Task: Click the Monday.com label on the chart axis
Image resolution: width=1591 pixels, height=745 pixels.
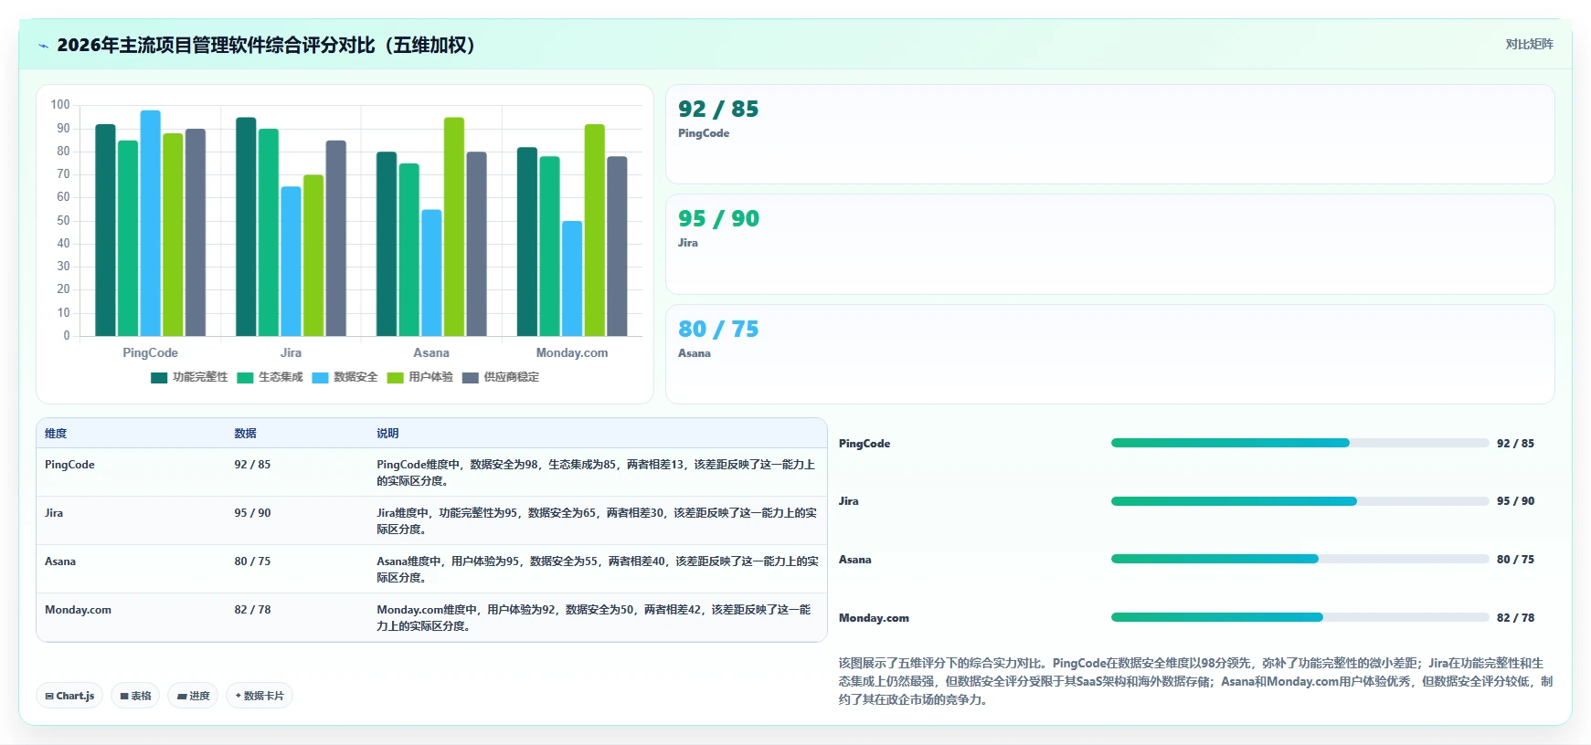Action: tap(572, 352)
